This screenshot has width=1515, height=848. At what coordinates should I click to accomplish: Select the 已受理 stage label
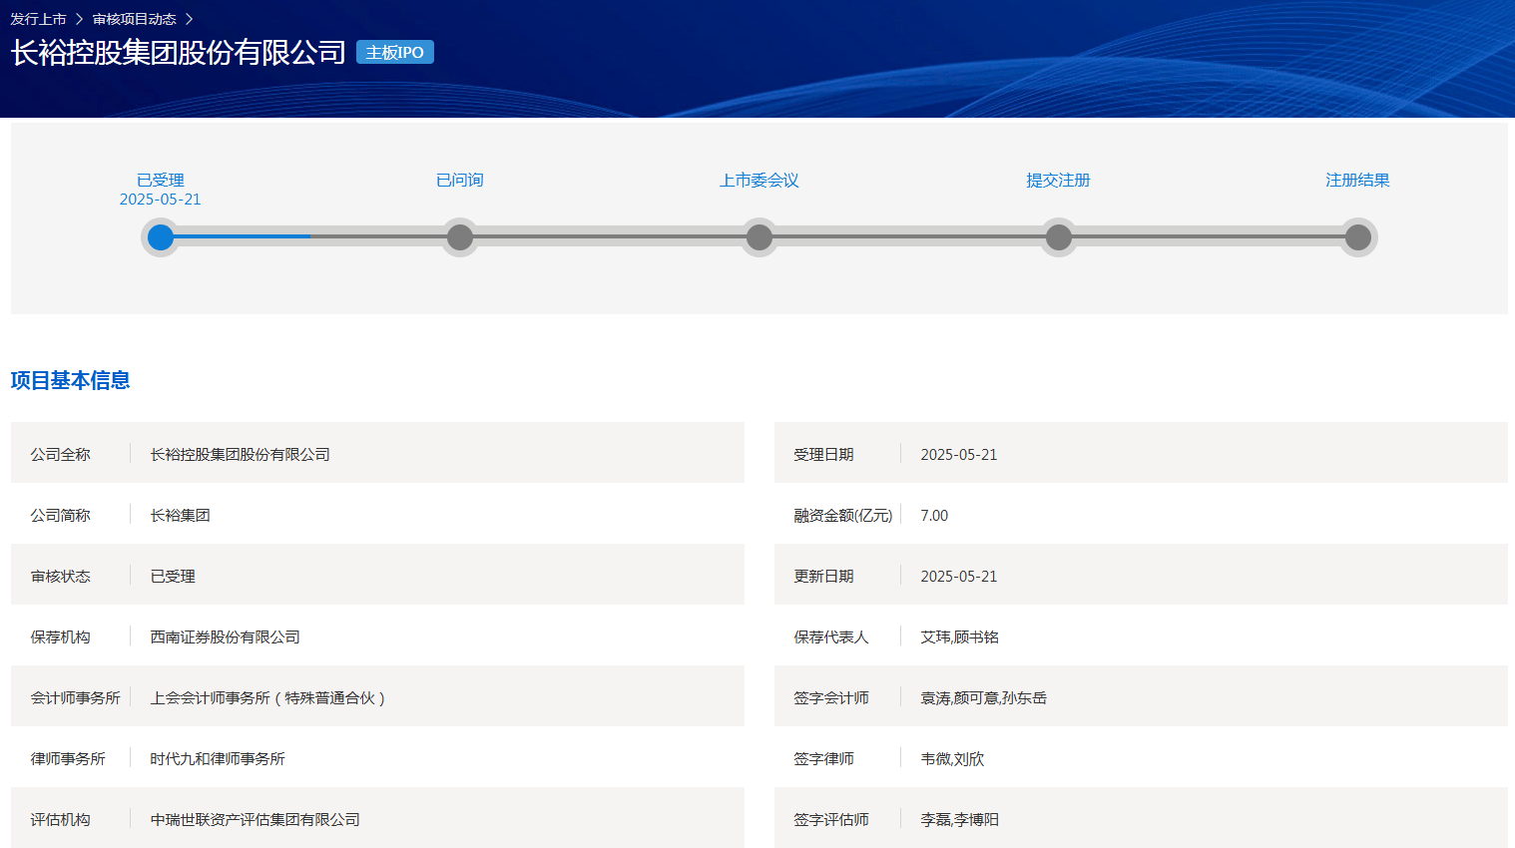pos(161,180)
